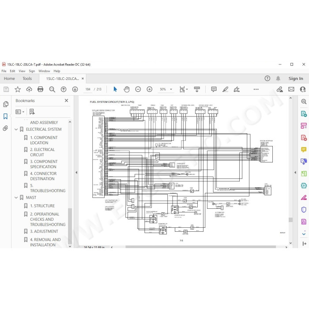Click the bookmarks panel scrollbar thumb
The height and width of the screenshot is (309, 309).
tap(70, 226)
